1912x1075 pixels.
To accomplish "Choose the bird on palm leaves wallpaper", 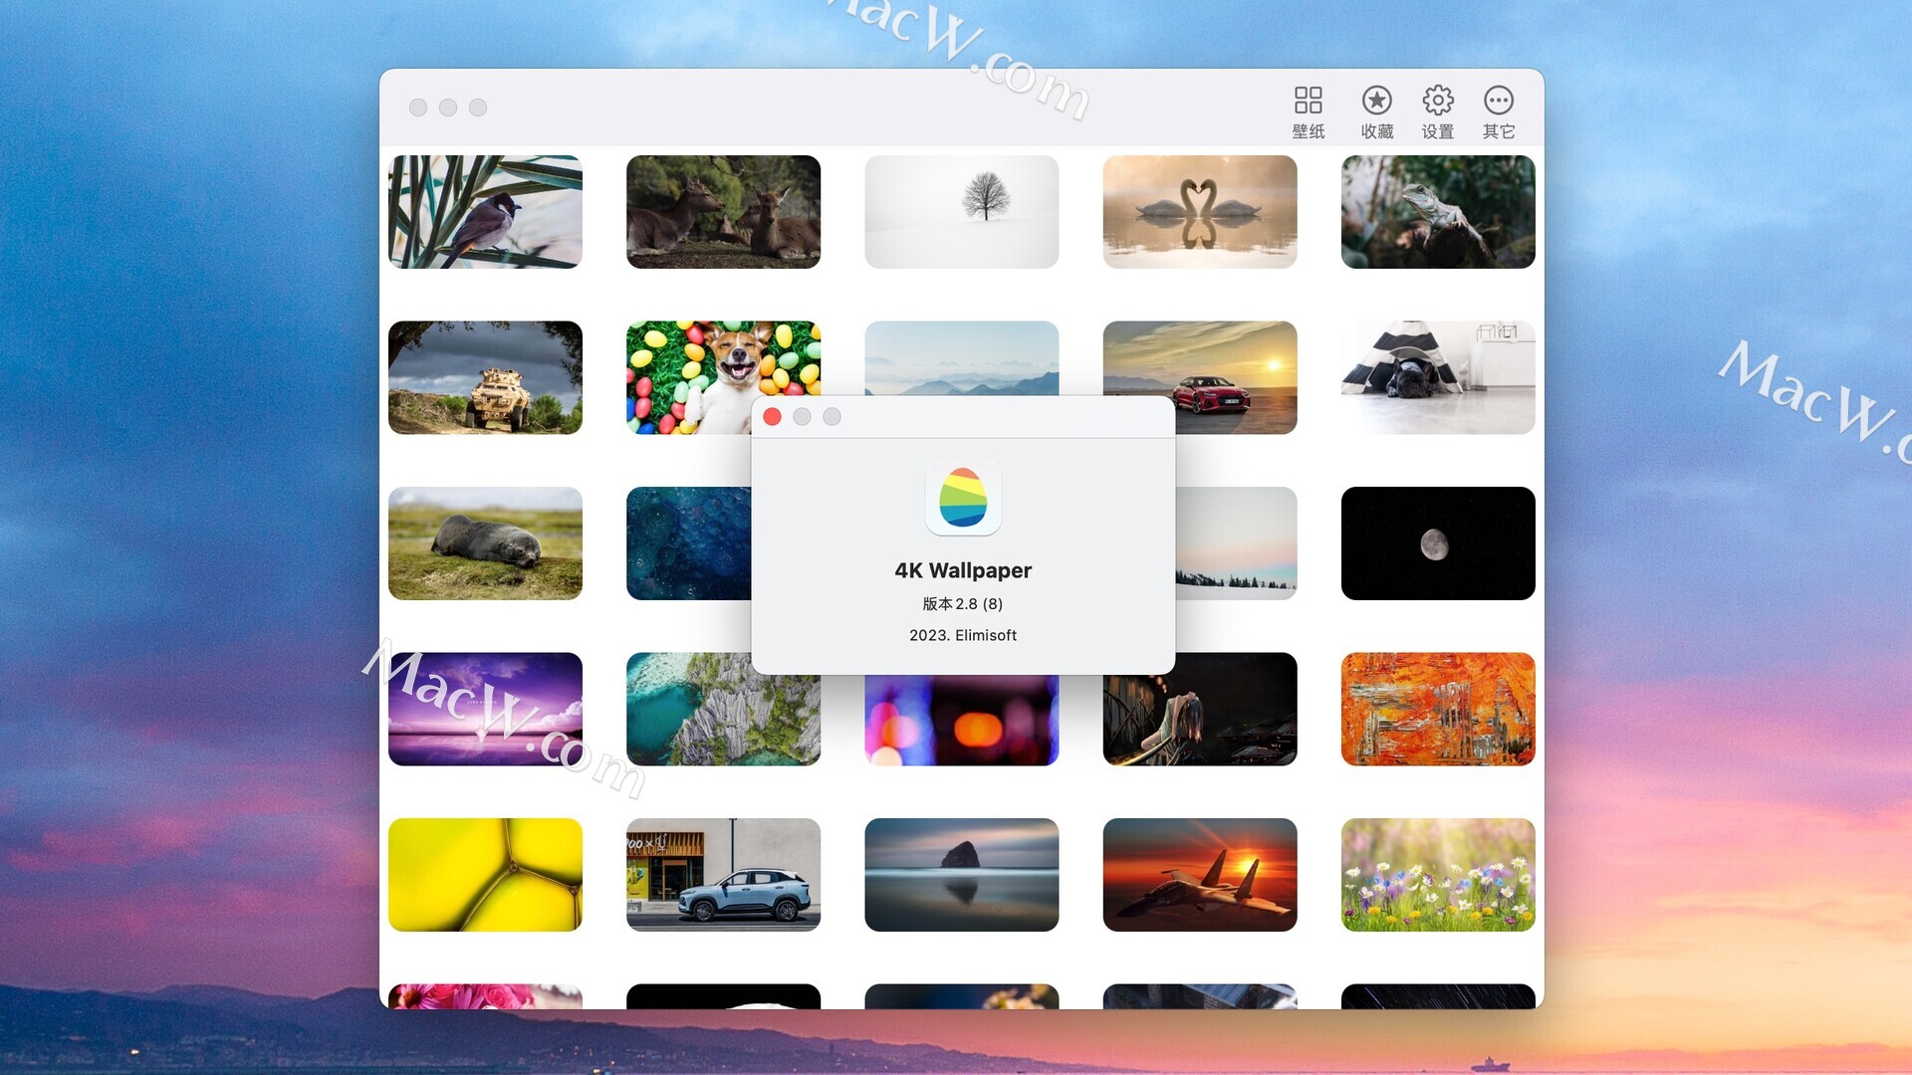I will pos(485,211).
